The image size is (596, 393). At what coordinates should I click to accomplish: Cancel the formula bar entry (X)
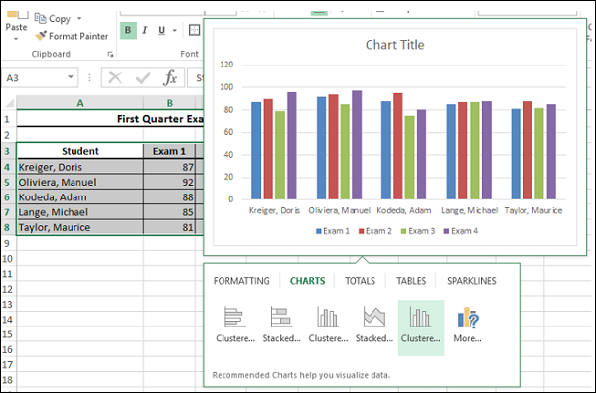click(115, 77)
